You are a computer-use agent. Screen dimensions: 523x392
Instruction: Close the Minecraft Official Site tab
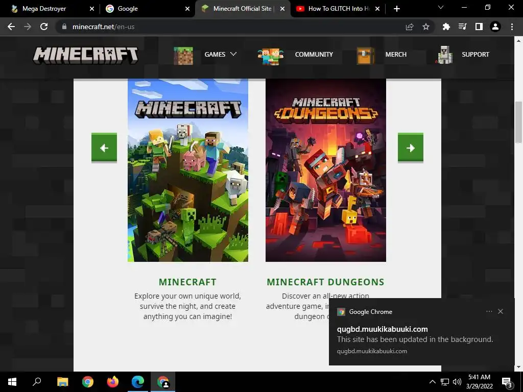coord(282,9)
